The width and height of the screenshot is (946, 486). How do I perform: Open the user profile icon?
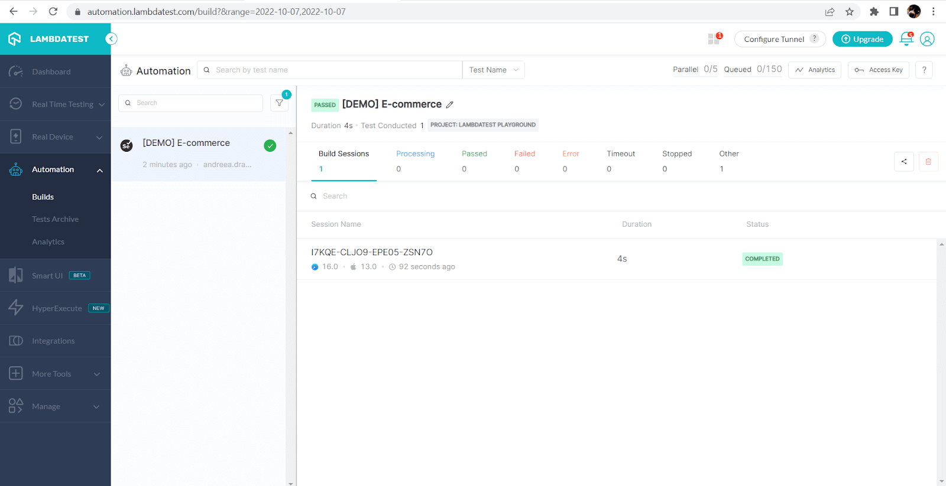click(x=927, y=39)
